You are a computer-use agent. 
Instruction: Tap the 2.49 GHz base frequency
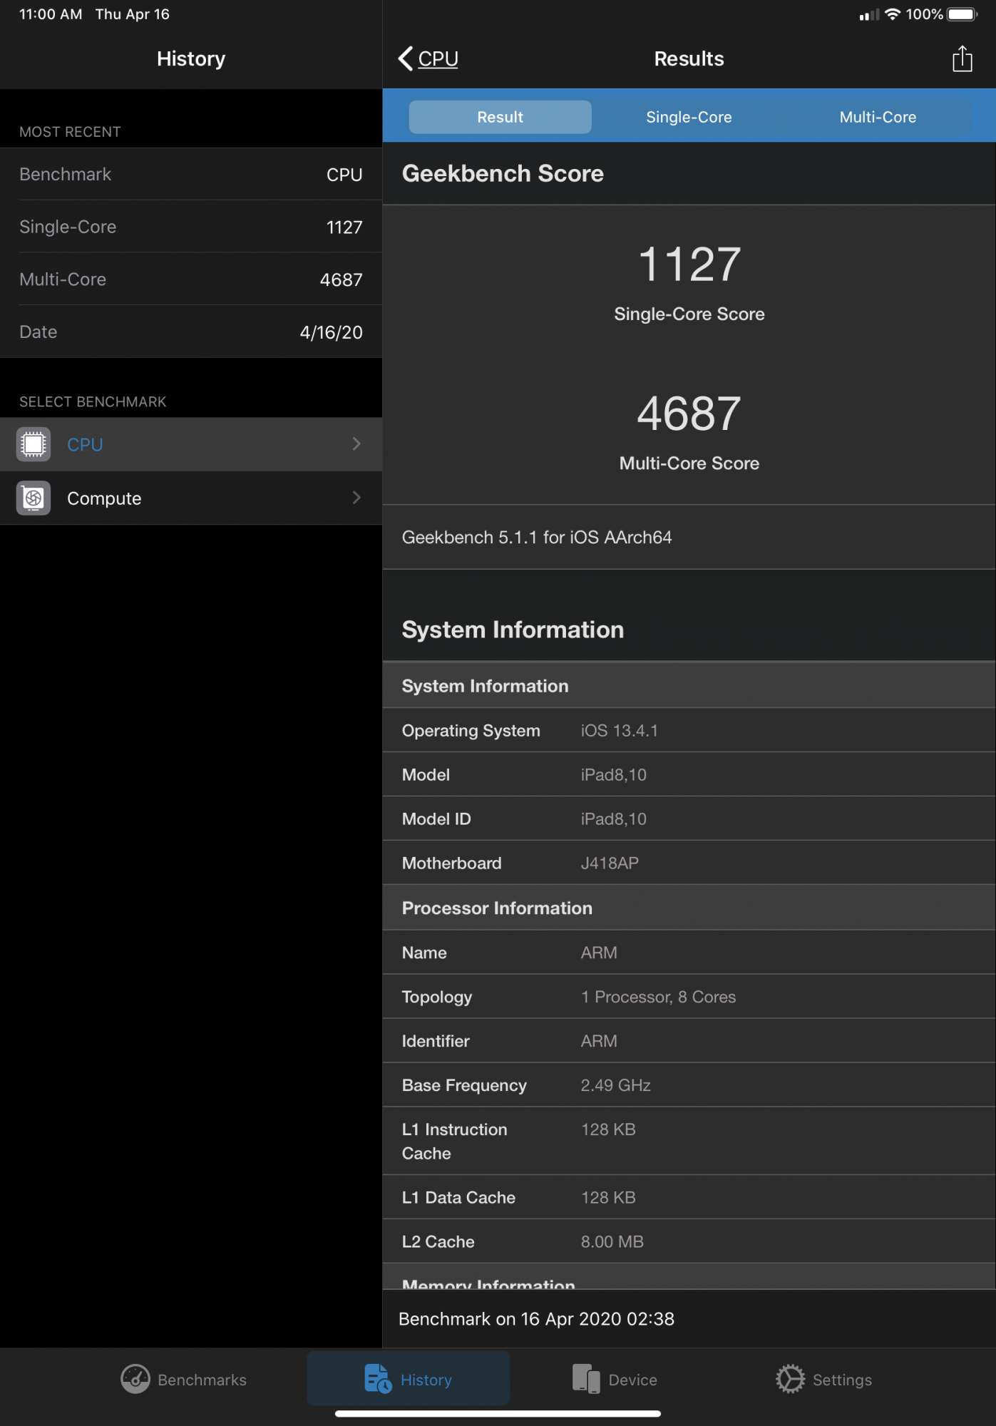[x=615, y=1085]
